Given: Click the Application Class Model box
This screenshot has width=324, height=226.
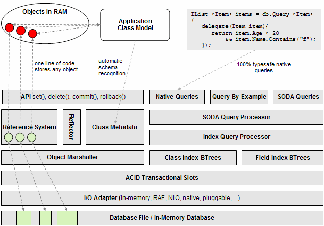Looking at the screenshot, I should click(x=135, y=24).
